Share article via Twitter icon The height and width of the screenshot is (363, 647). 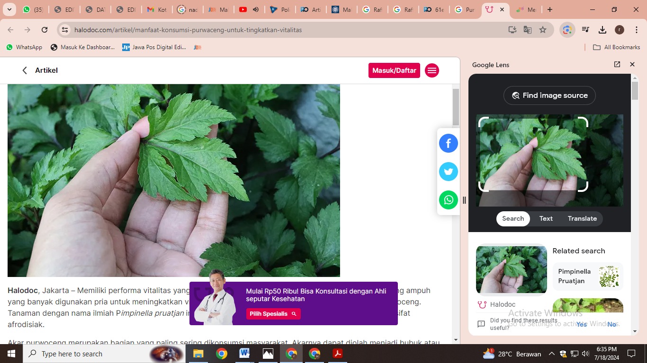coord(448,172)
